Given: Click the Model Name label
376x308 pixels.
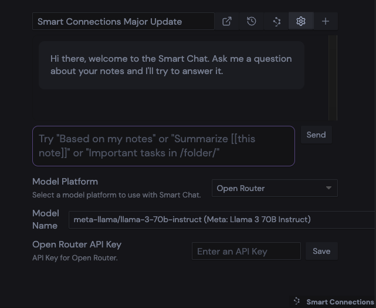Looking at the screenshot, I should [x=46, y=219].
